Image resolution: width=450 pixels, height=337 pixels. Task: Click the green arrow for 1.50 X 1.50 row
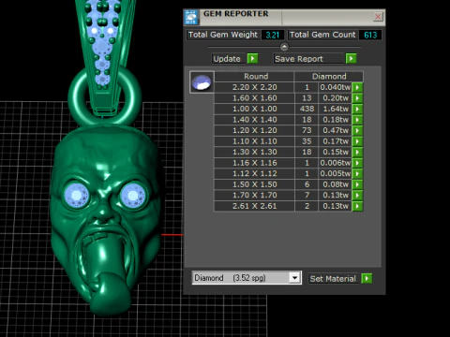tap(357, 184)
